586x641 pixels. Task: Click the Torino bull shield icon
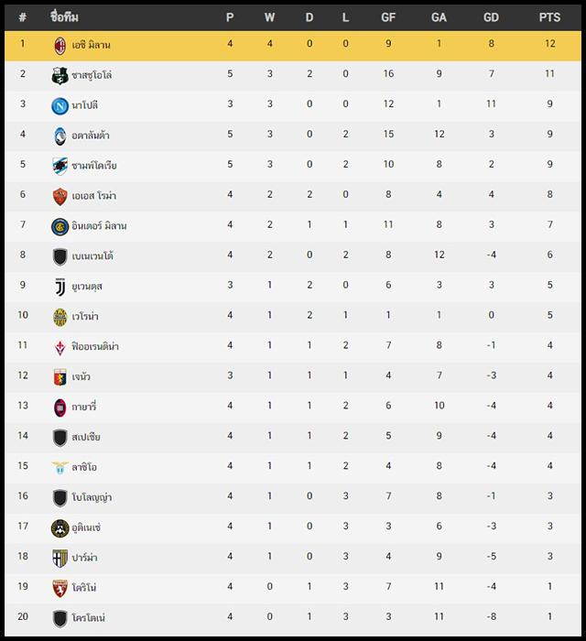coord(60,588)
